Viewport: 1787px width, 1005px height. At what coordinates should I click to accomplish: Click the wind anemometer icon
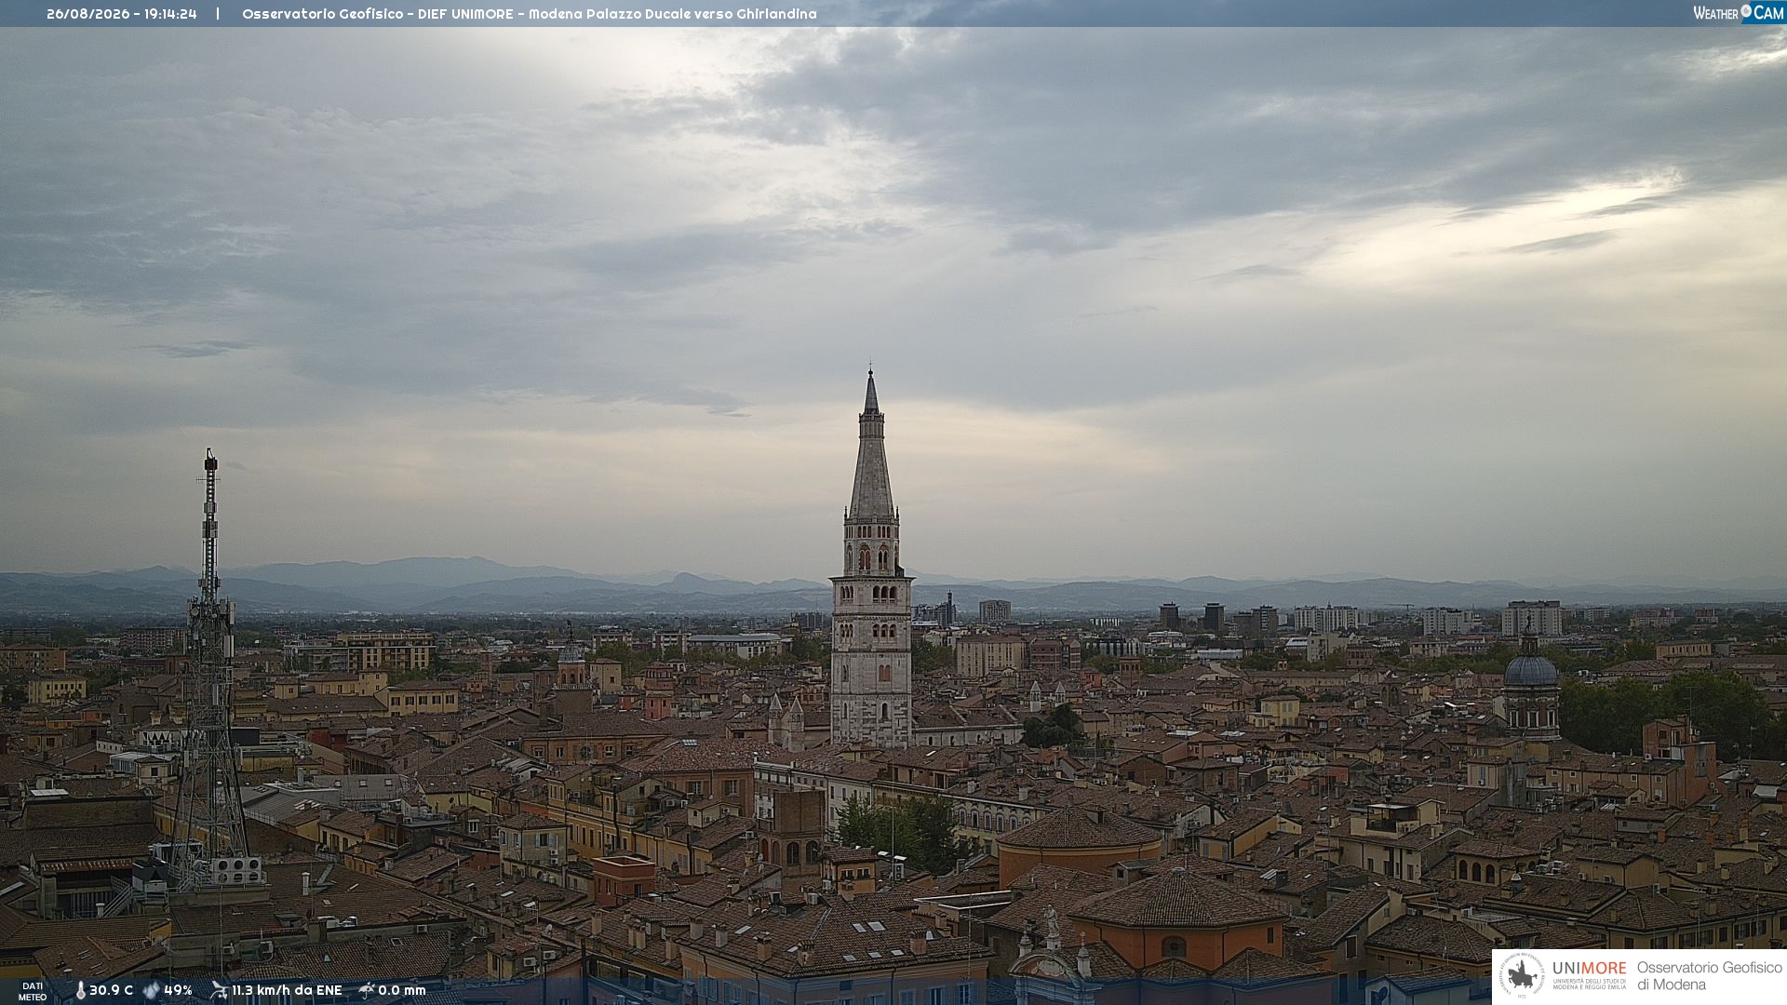pos(219,990)
